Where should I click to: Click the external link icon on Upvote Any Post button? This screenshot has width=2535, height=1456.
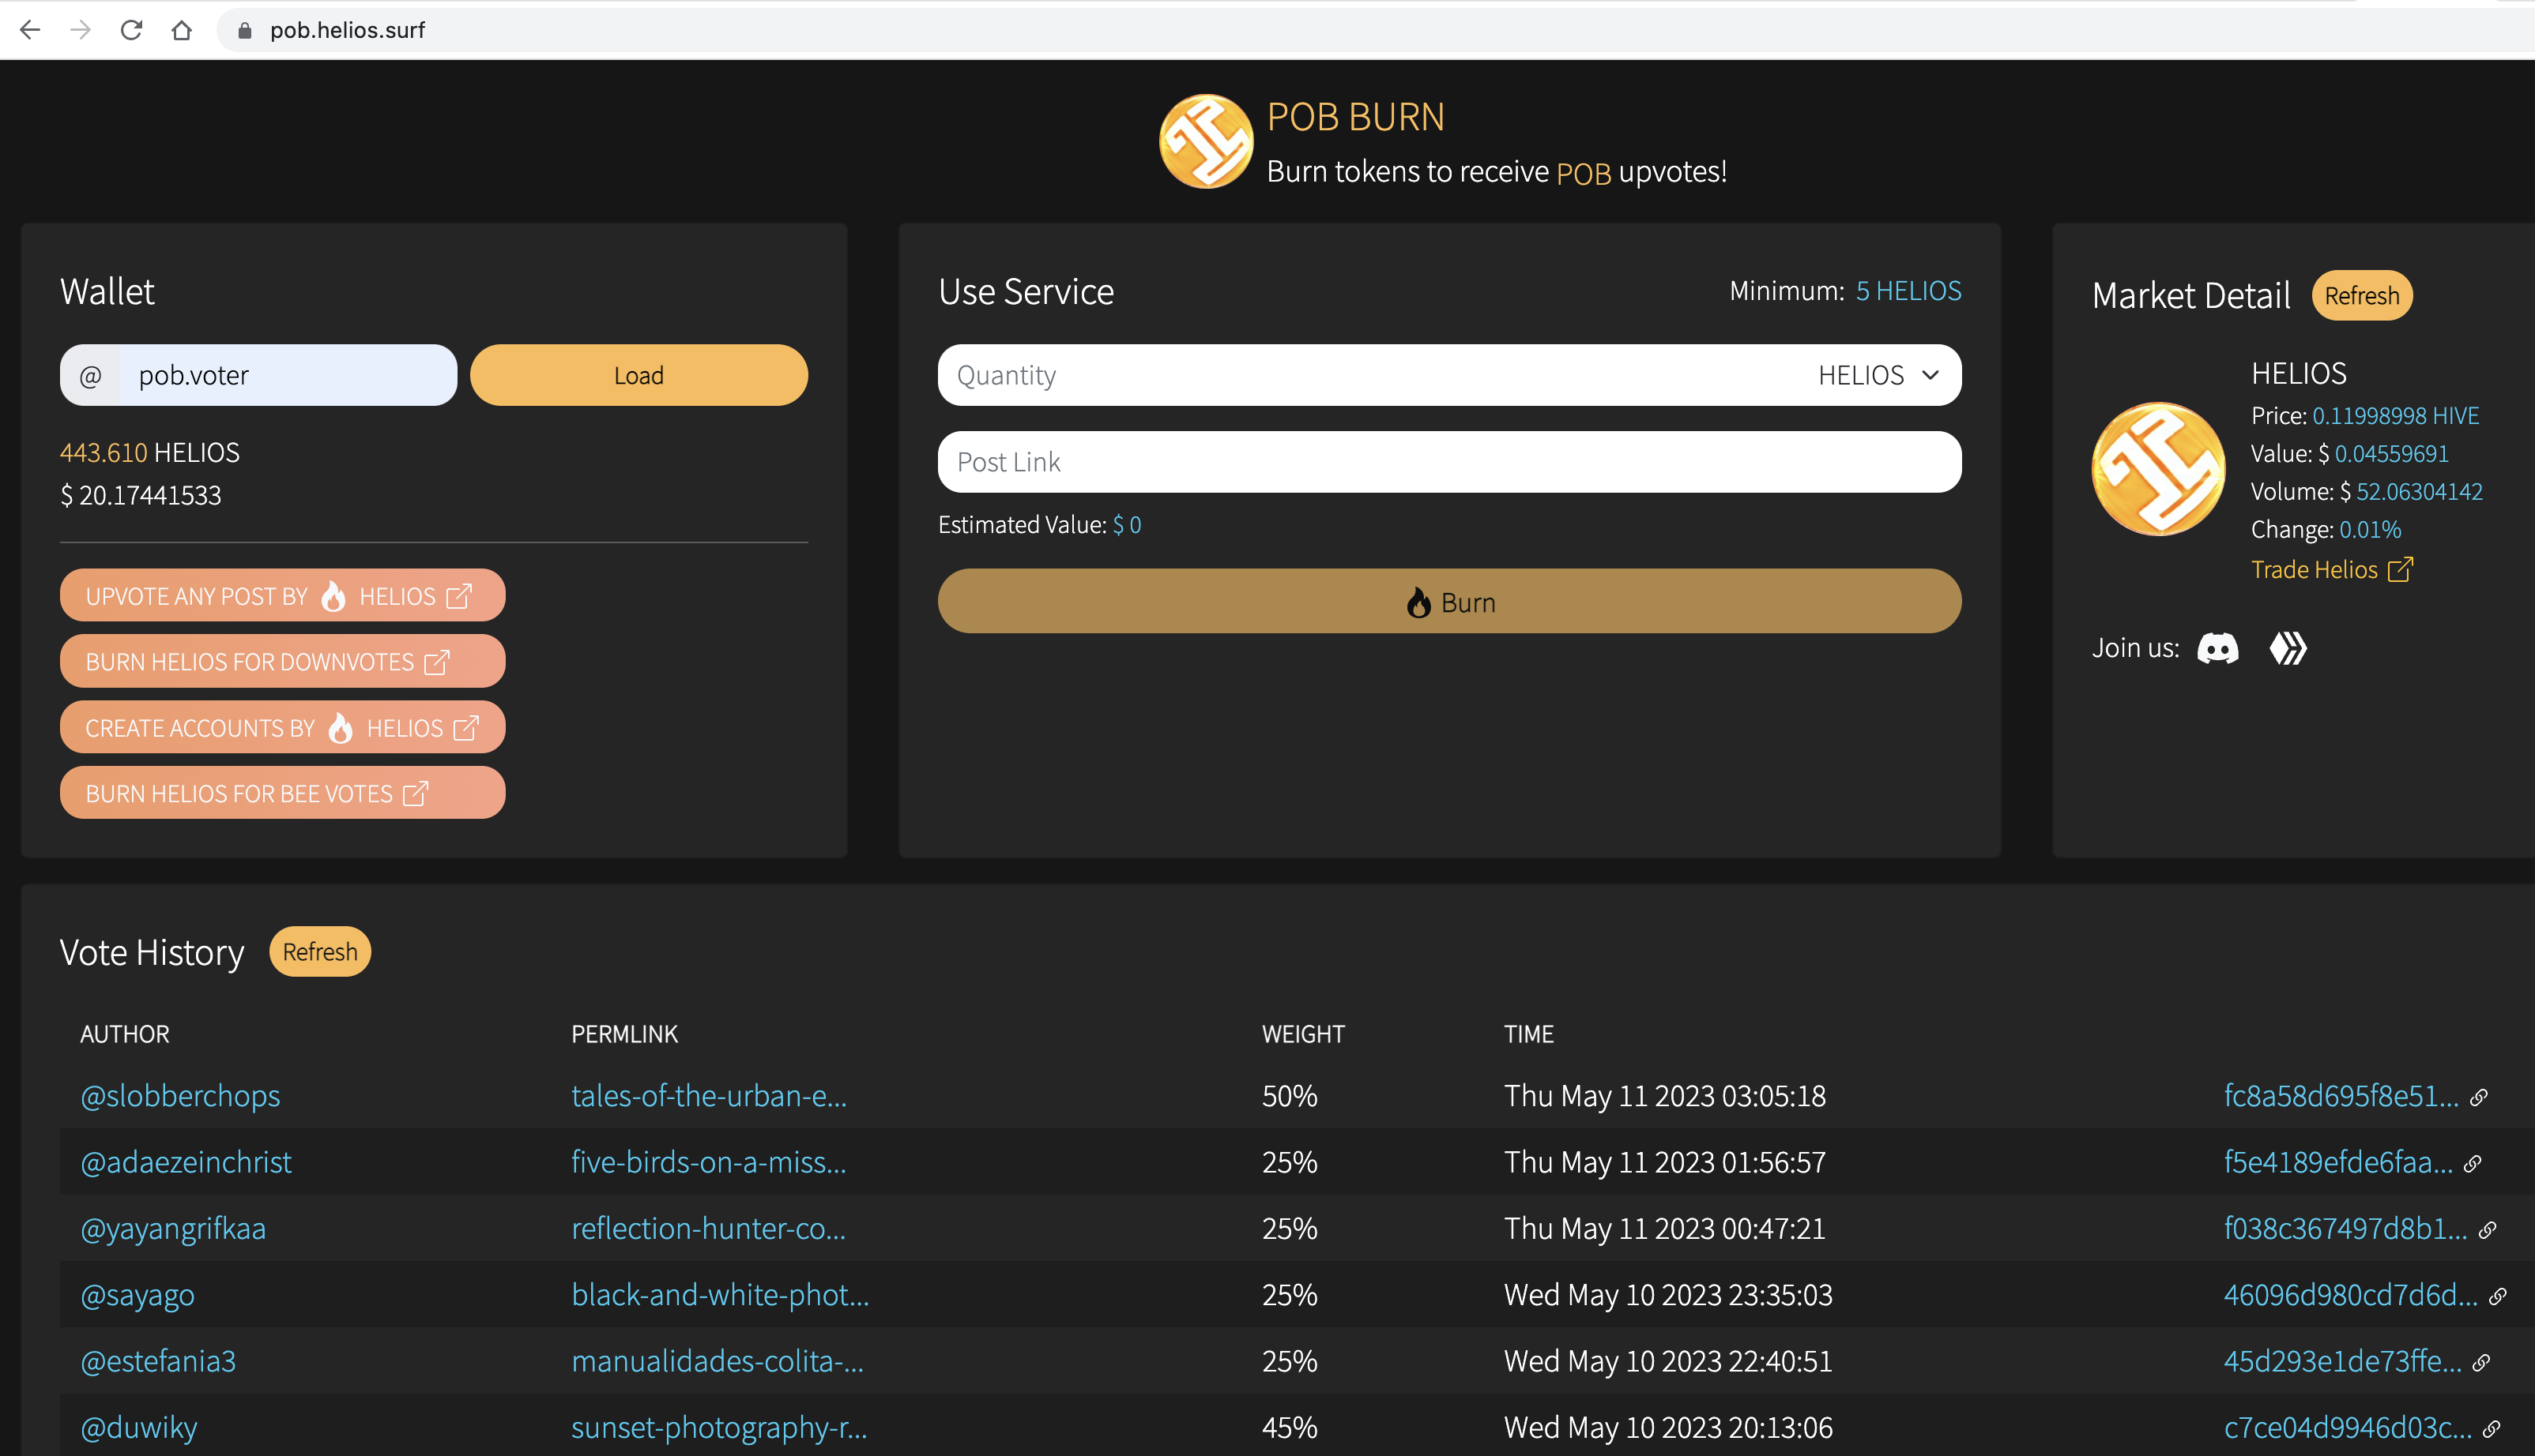[x=458, y=596]
